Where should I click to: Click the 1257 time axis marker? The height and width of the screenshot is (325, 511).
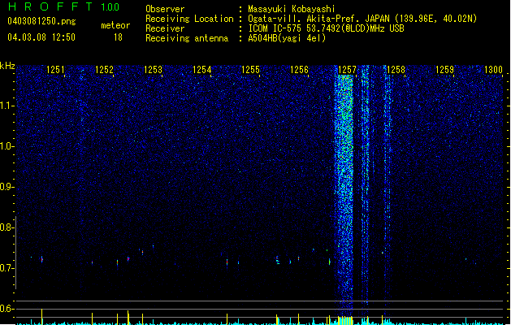coord(348,69)
